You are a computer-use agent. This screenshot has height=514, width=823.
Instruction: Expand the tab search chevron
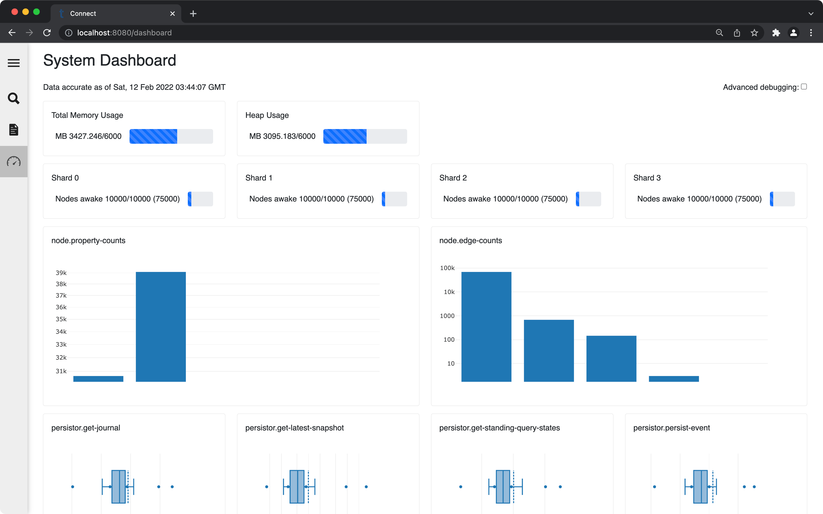[811, 14]
